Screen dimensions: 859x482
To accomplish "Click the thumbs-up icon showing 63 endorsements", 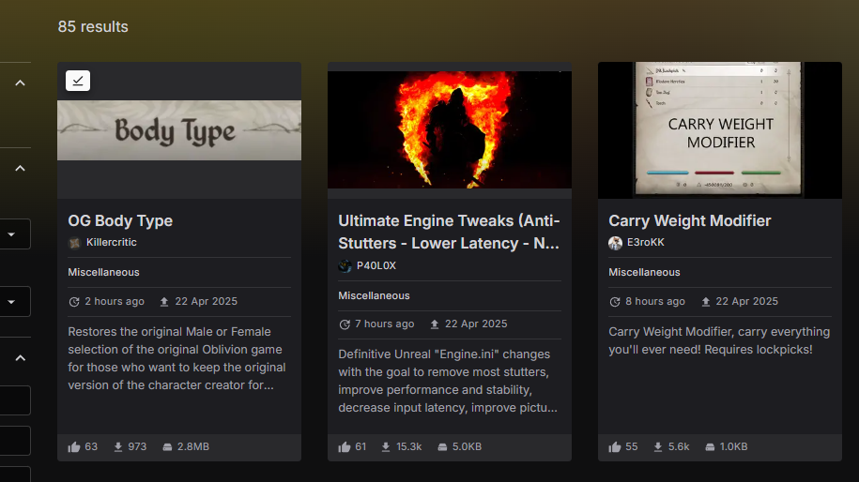I will tap(74, 447).
